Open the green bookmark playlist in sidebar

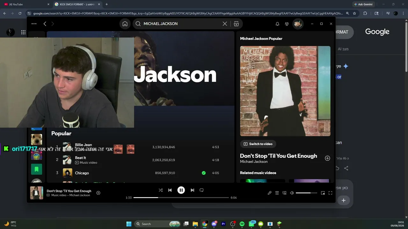[x=37, y=169]
